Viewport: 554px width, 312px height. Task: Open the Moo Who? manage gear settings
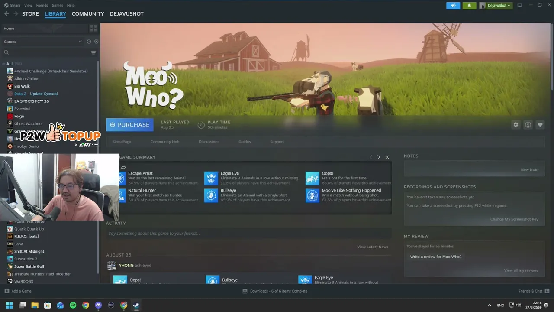point(515,125)
